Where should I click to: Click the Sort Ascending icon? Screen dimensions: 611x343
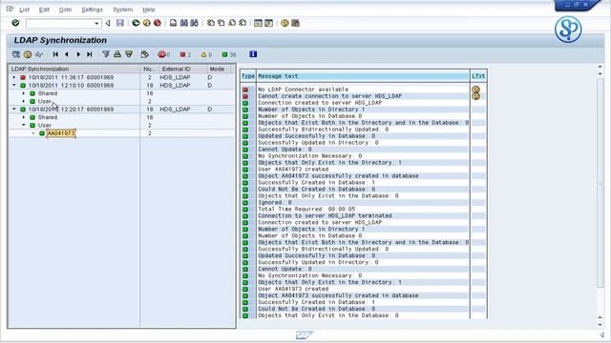coord(117,54)
